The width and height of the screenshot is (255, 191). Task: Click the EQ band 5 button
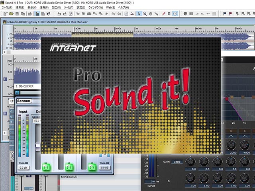coord(230,131)
